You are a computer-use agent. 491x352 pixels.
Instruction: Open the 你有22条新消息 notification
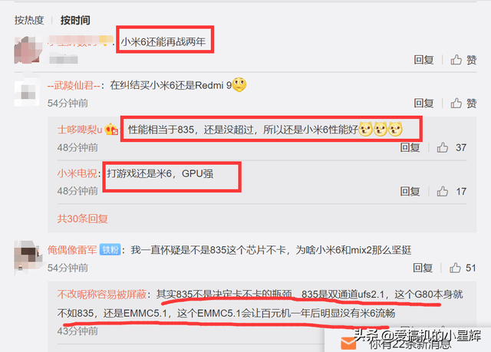[410, 344]
